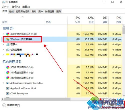Screen dimensions: 125x110
Task: Expand the Antimalware Service Executable row
Action: 3,83
